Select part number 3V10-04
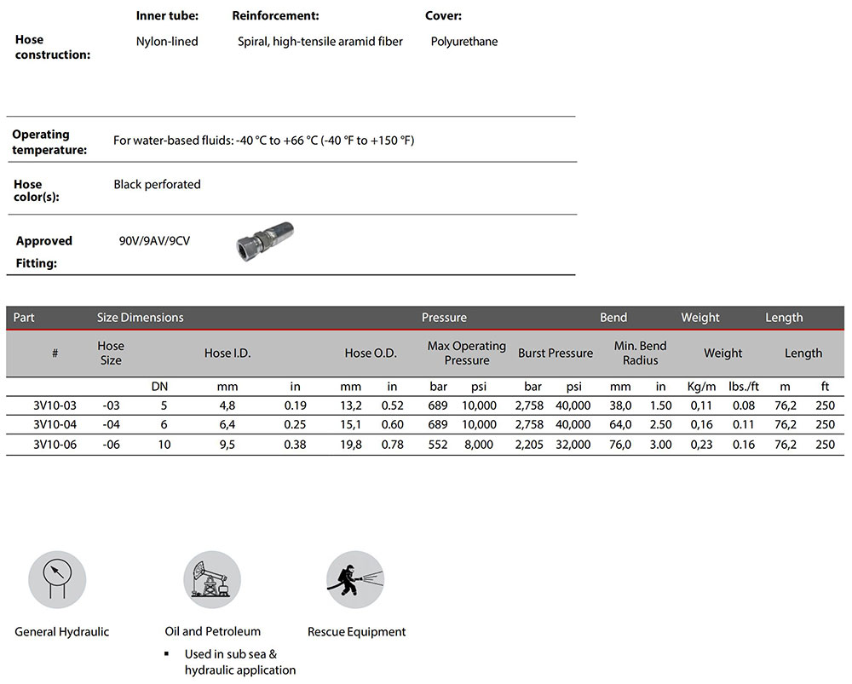Screen dimensions: 852x684 click(55, 424)
